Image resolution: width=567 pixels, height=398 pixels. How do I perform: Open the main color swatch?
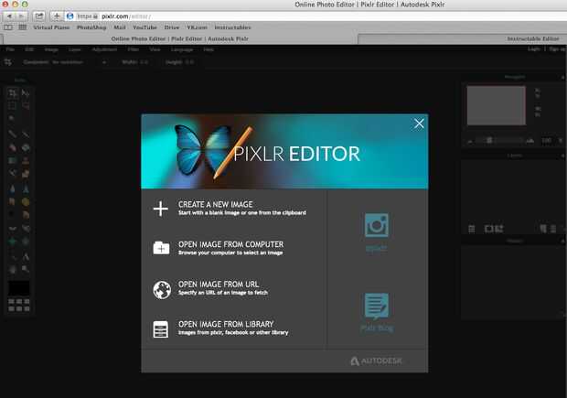[19, 288]
